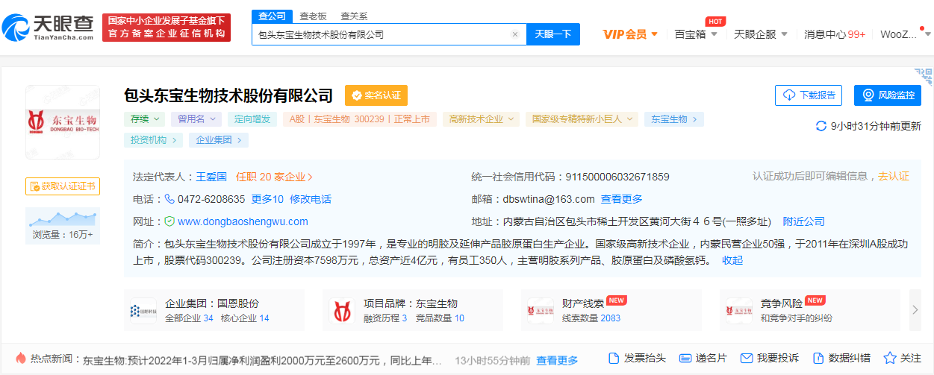
Task: Click the website security shield icon
Action: click(x=169, y=221)
